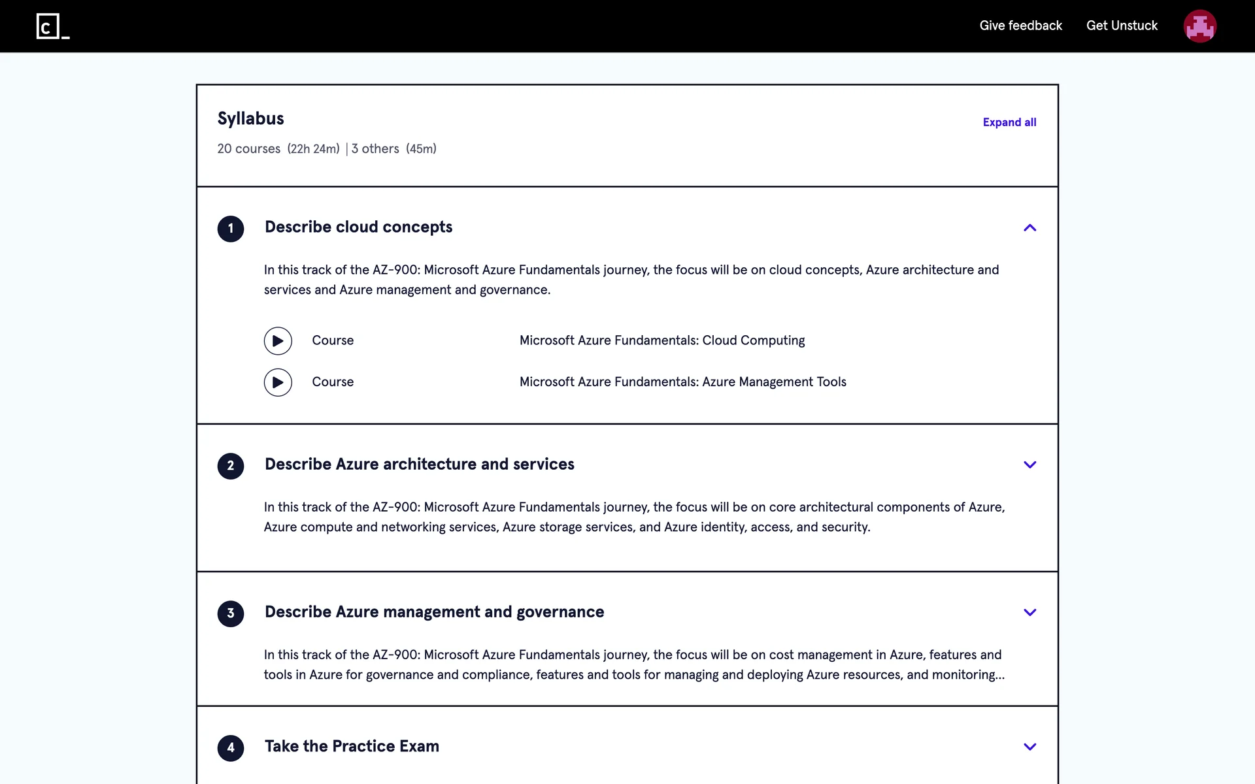Click Describe Azure architecture and services heading
The width and height of the screenshot is (1255, 784).
coord(419,464)
